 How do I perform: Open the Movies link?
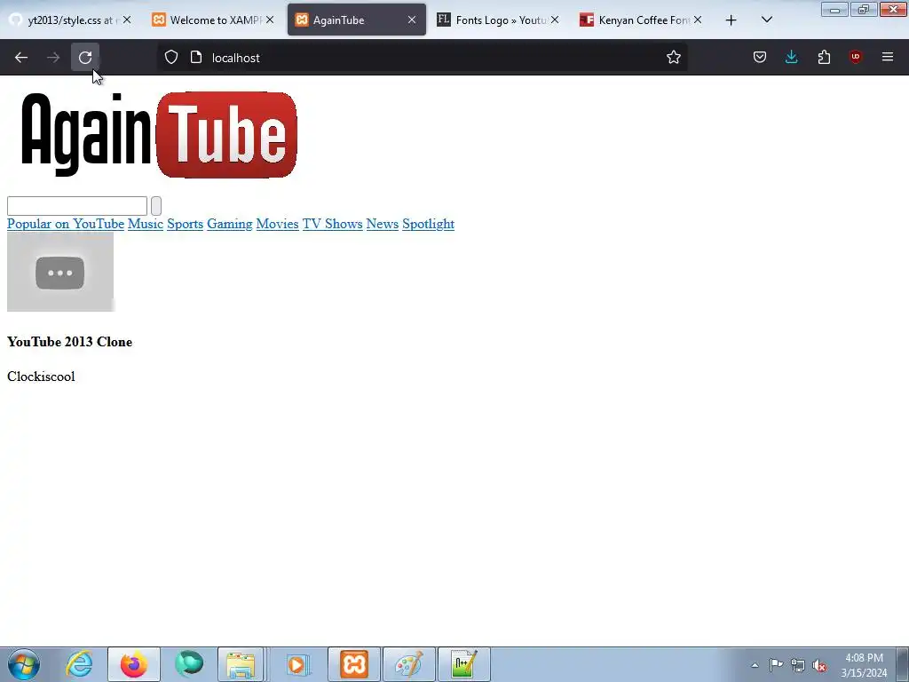pyautogui.click(x=277, y=224)
